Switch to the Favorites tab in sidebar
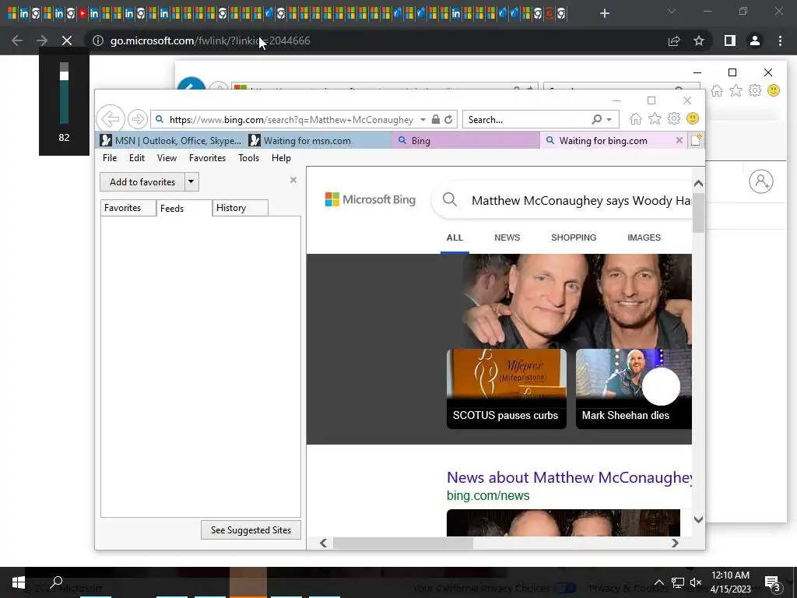This screenshot has width=797, height=598. point(128,208)
